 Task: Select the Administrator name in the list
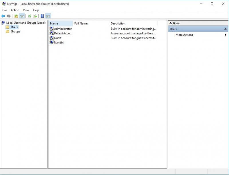click(x=63, y=29)
